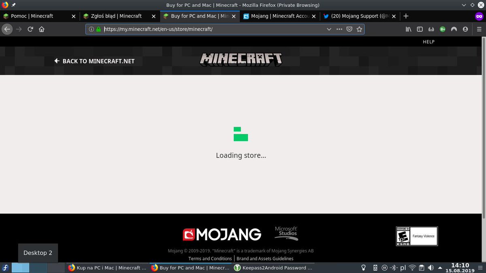Image resolution: width=486 pixels, height=273 pixels.
Task: Open a new tab with plus button
Action: point(406,16)
